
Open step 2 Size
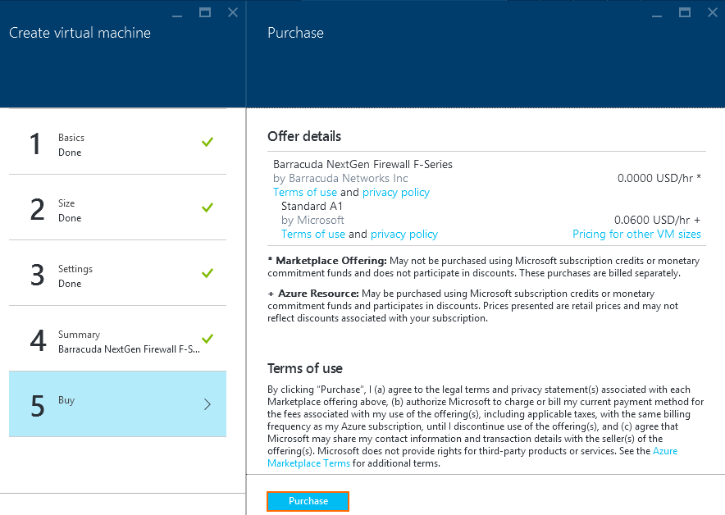tap(117, 207)
